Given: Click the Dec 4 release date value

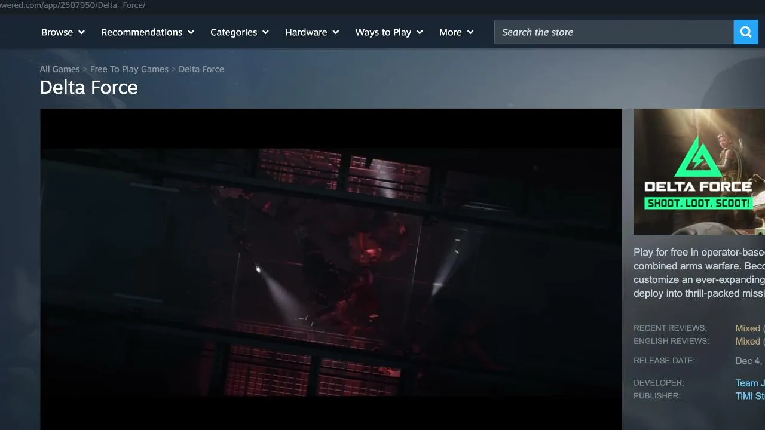Looking at the screenshot, I should click(750, 361).
